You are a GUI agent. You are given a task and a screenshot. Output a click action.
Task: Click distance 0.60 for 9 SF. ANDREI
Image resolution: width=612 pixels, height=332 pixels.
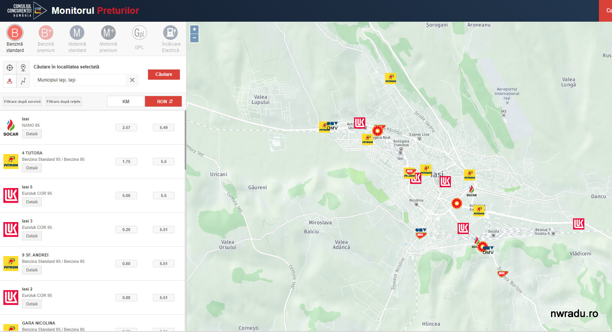click(x=126, y=264)
